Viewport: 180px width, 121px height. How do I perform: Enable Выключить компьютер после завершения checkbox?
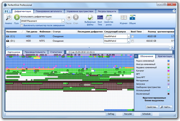coord(22,25)
